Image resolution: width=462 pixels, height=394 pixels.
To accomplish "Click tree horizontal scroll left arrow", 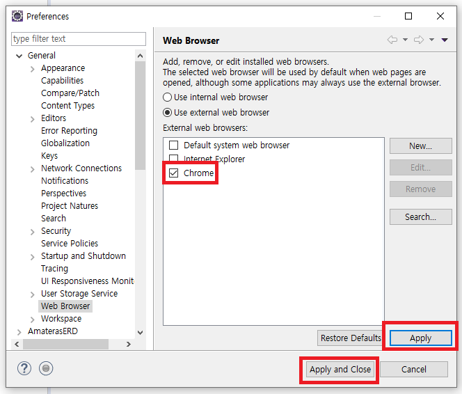I will (x=17, y=344).
